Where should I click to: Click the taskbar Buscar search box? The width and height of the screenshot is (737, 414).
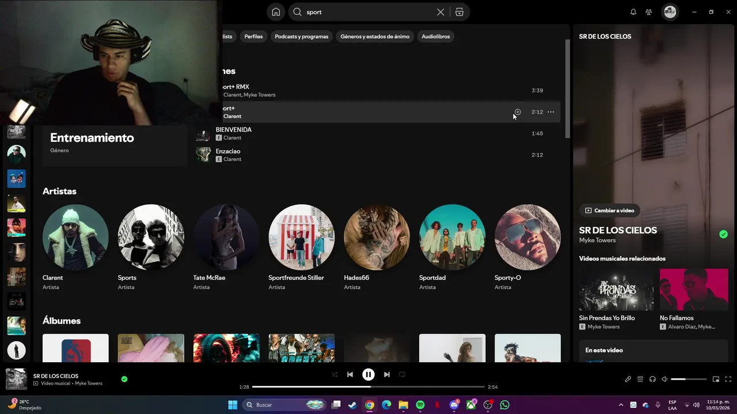click(x=284, y=405)
